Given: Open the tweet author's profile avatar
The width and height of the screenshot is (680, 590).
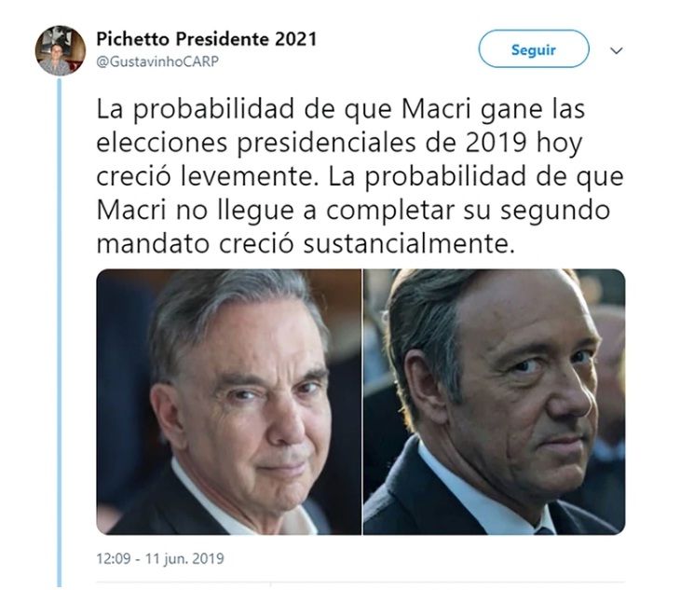Looking at the screenshot, I should 61,50.
